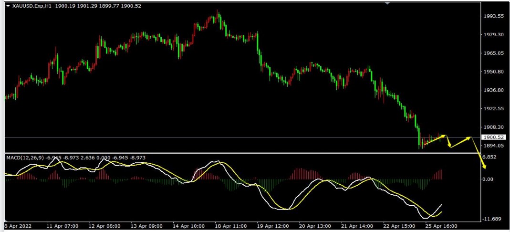Select the XAUUSD.Exp,H1 symbol label
510x232 pixels.
[x=32, y=6]
